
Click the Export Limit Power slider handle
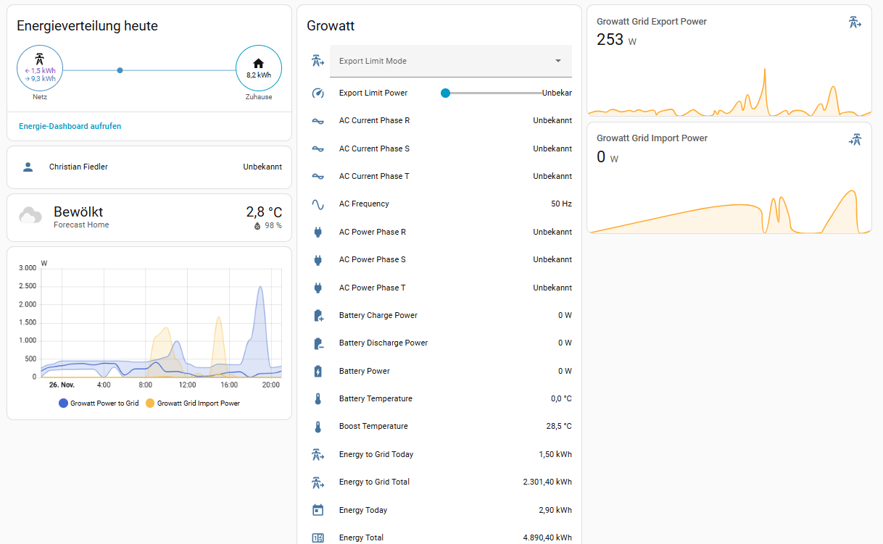coord(446,93)
